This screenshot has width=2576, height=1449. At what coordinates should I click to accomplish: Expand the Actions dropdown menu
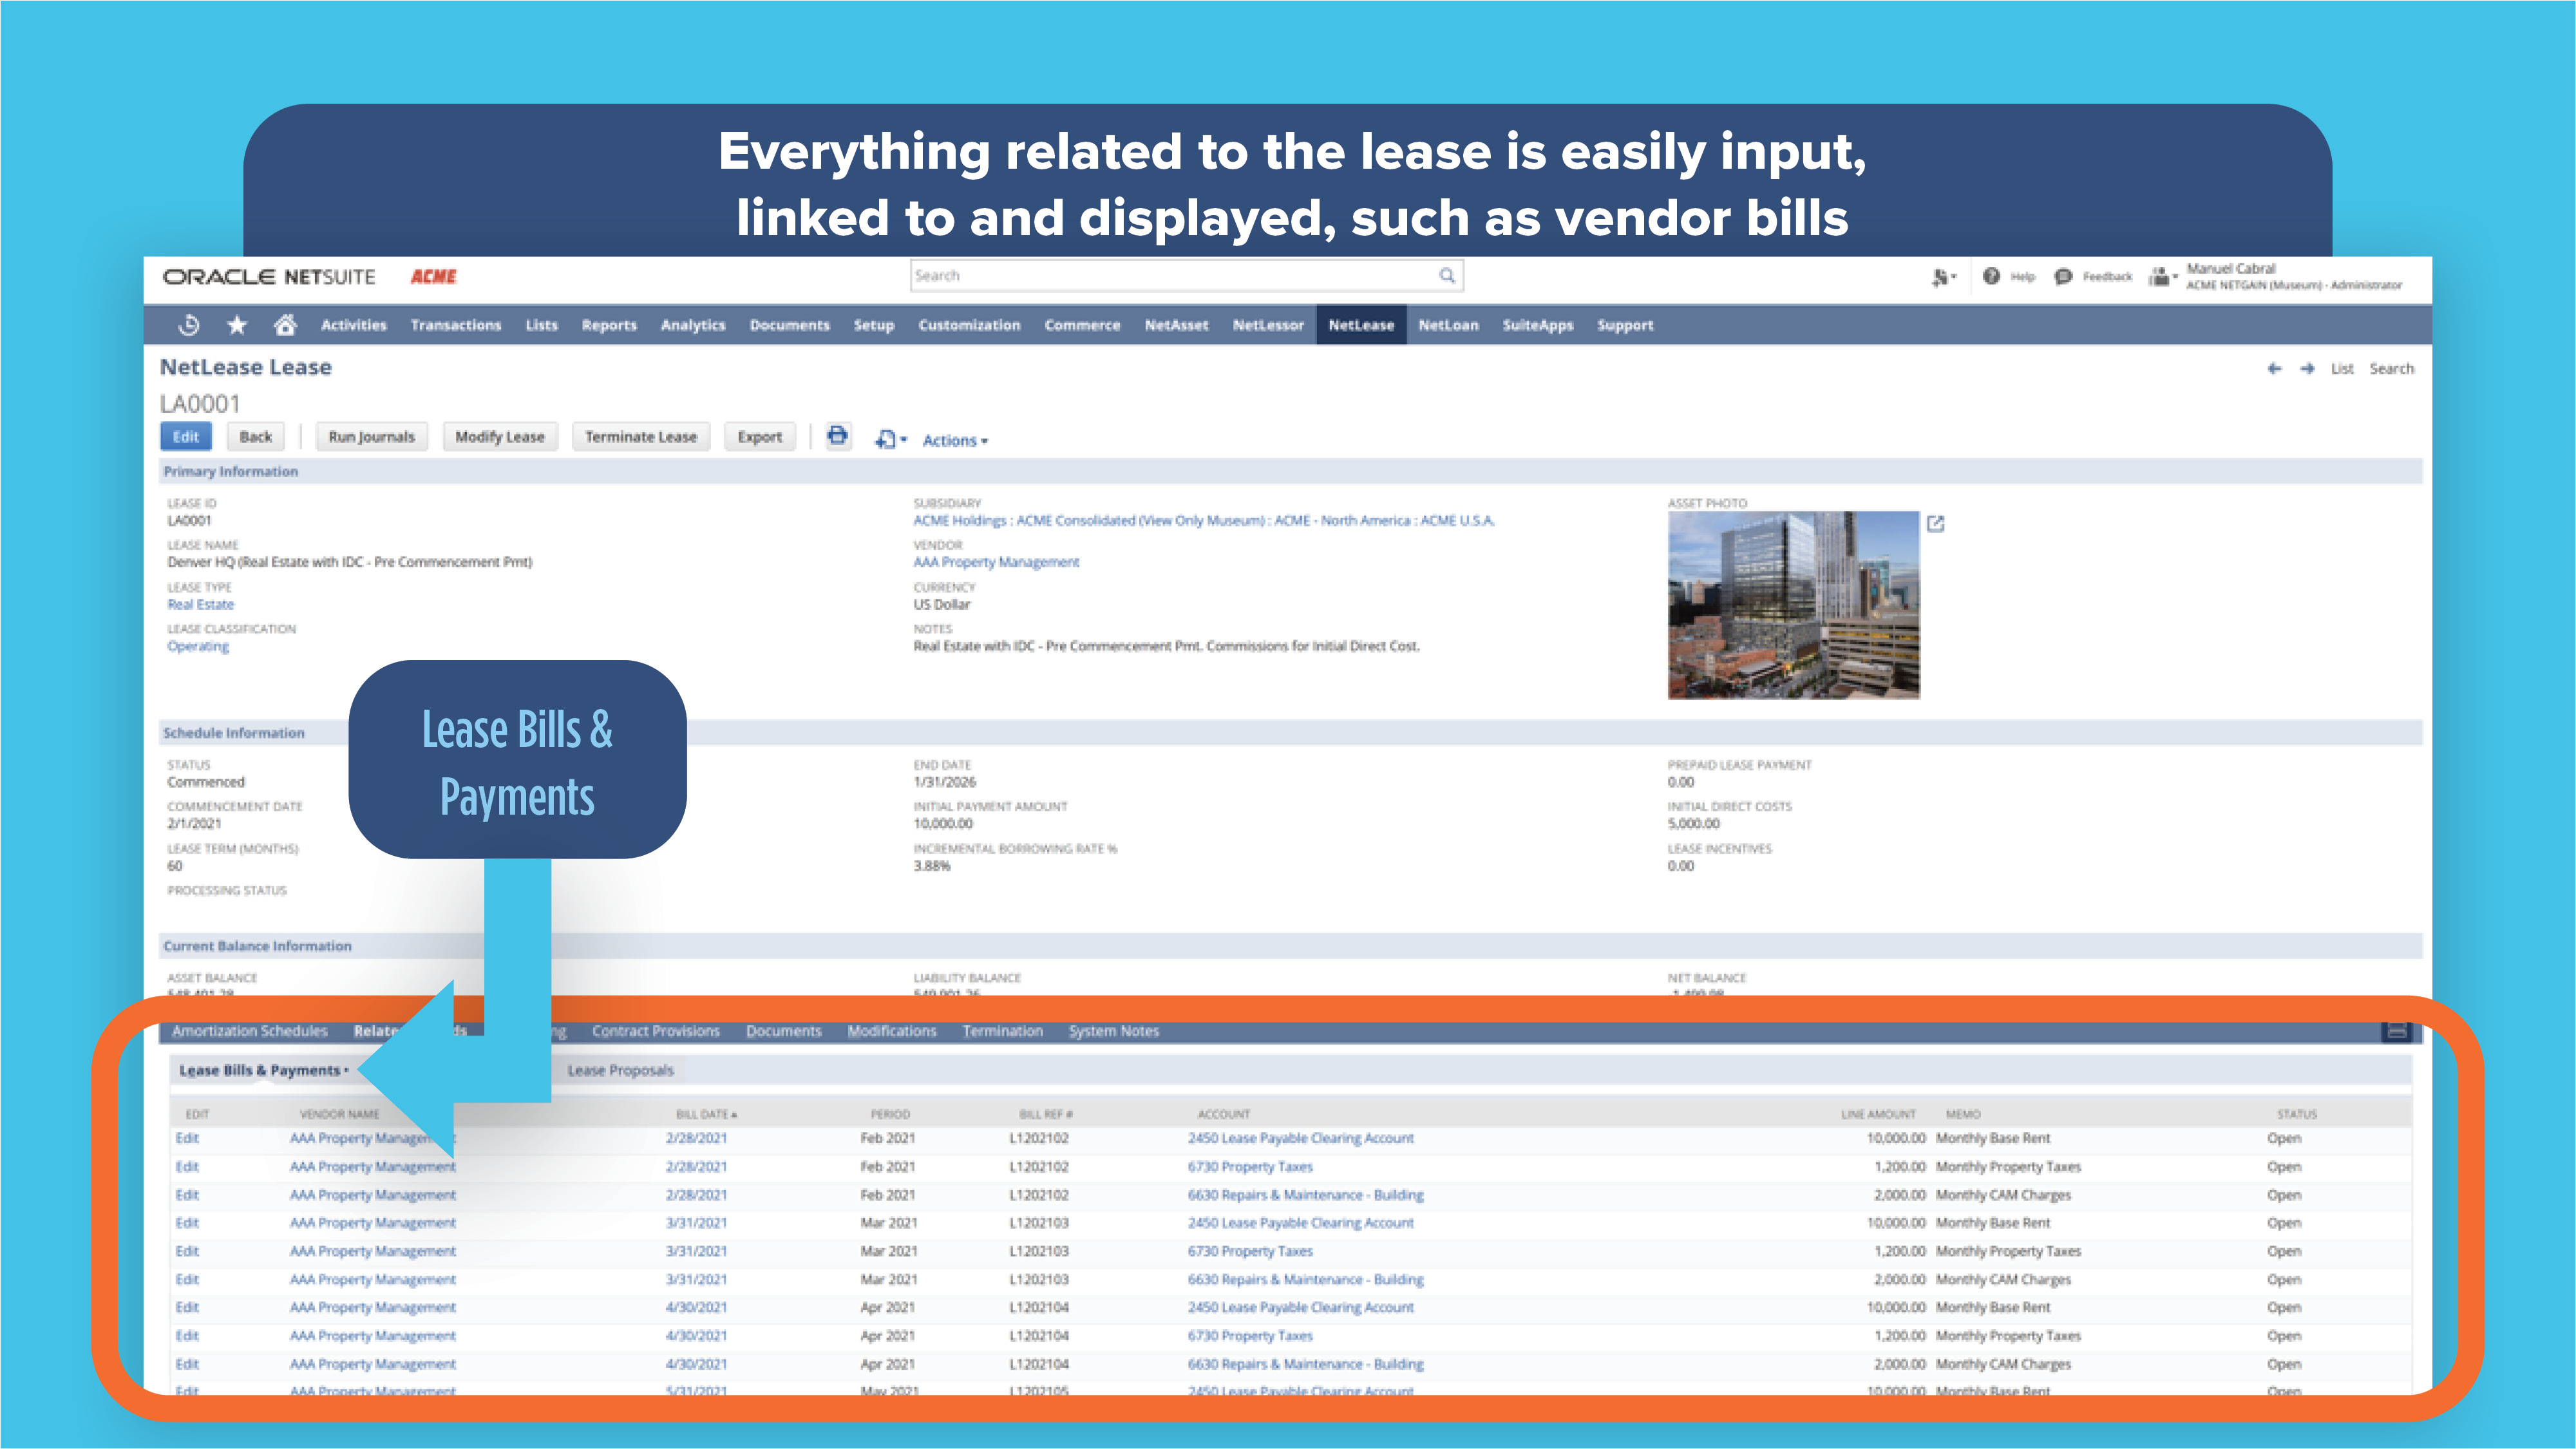point(952,440)
